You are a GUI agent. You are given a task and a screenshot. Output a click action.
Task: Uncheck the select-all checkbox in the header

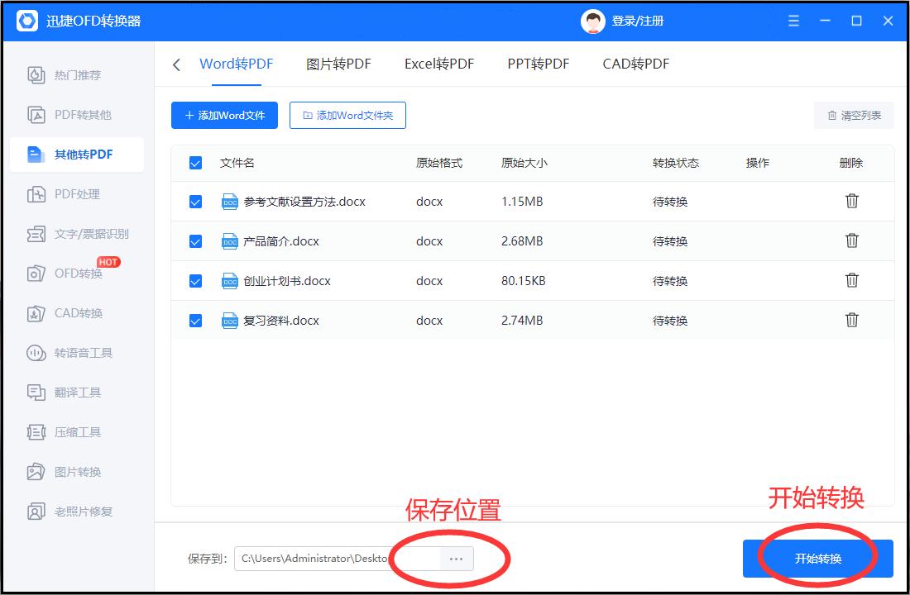click(x=195, y=163)
